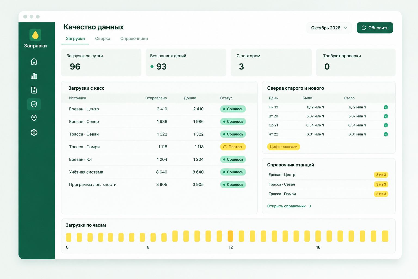Click the highlighted hour 12 bar
The height and width of the screenshot is (279, 418).
click(x=230, y=236)
